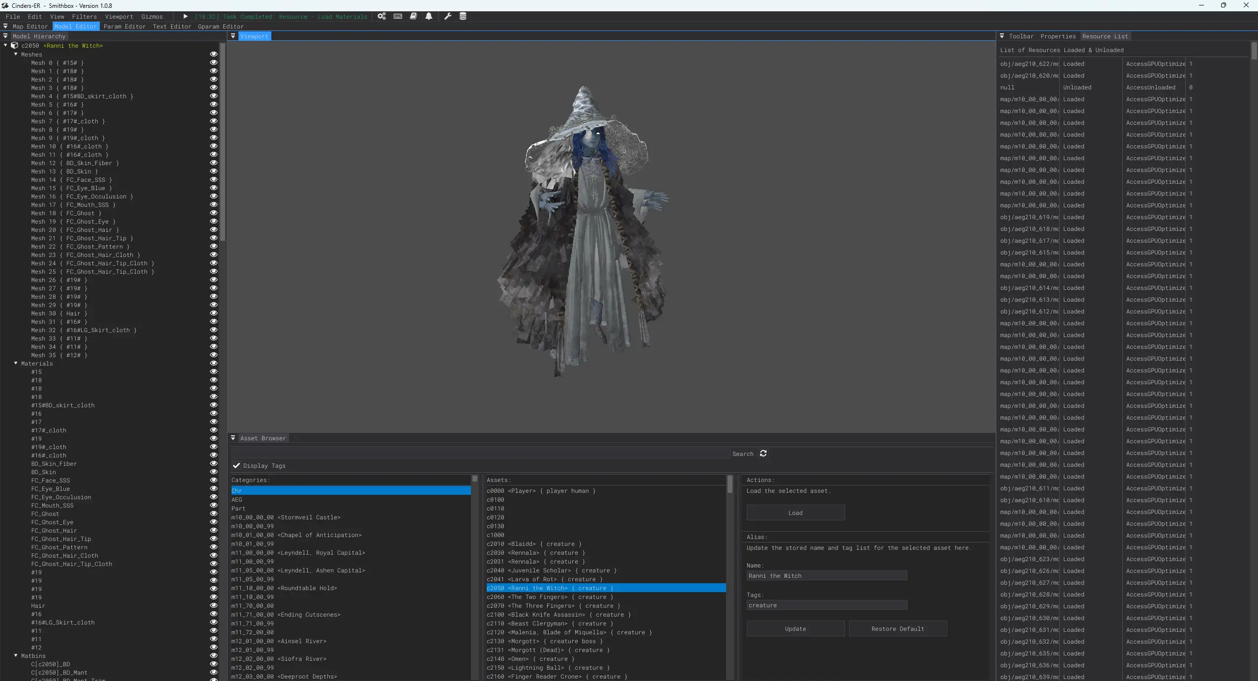This screenshot has height=681, width=1258.
Task: Collapse the Meshes tree node
Action: tap(16, 54)
